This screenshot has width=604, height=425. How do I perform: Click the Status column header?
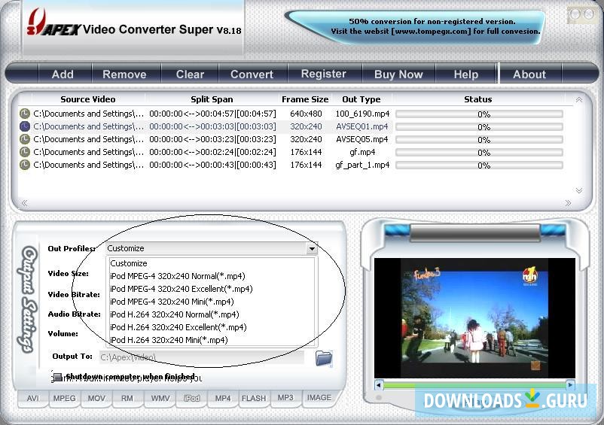tap(478, 99)
